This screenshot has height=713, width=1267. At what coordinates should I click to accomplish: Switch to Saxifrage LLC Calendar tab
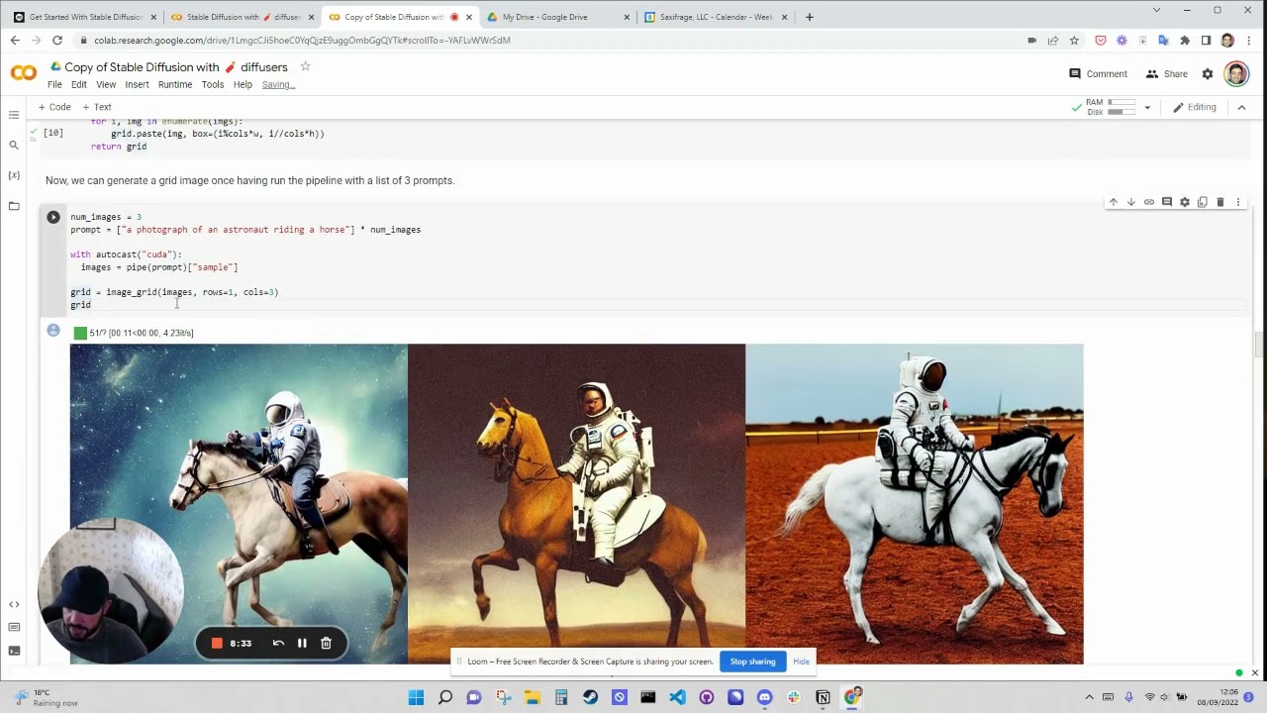click(x=716, y=17)
